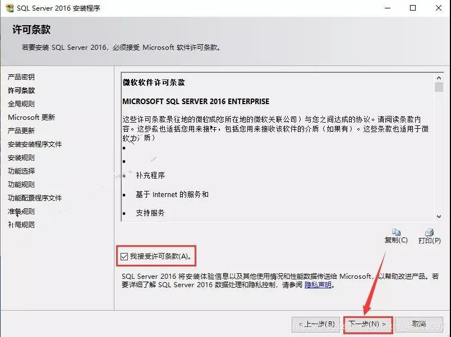Select the 功能配置程序文件 step in sidebar
This screenshot has width=451, height=337.
(x=35, y=198)
